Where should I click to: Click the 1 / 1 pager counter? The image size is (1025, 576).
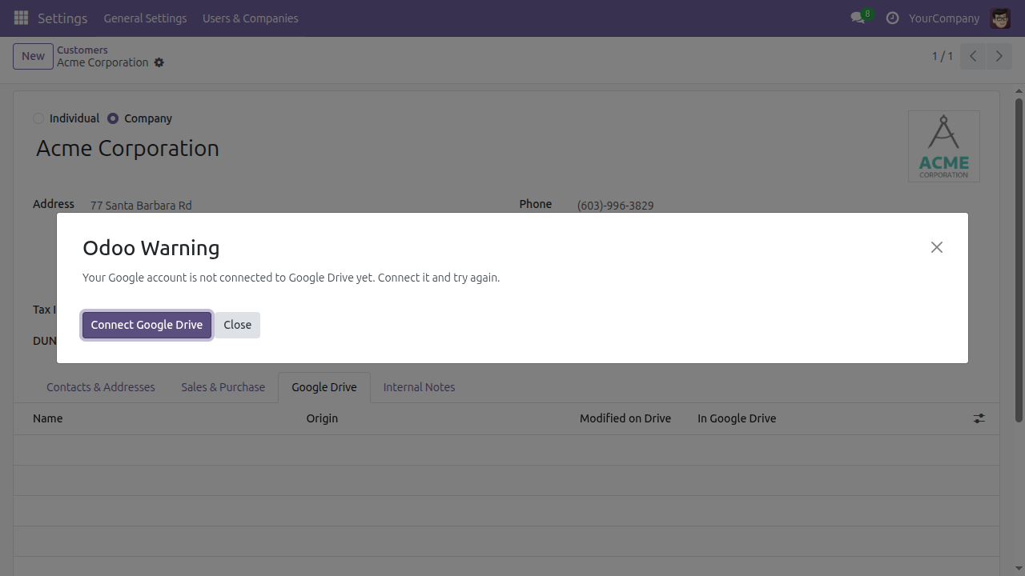[943, 56]
